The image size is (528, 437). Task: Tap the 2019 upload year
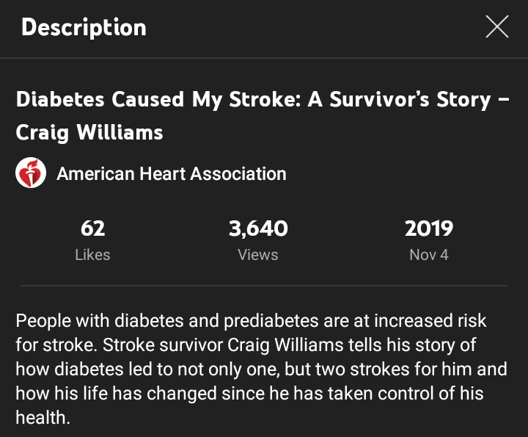[x=429, y=228]
